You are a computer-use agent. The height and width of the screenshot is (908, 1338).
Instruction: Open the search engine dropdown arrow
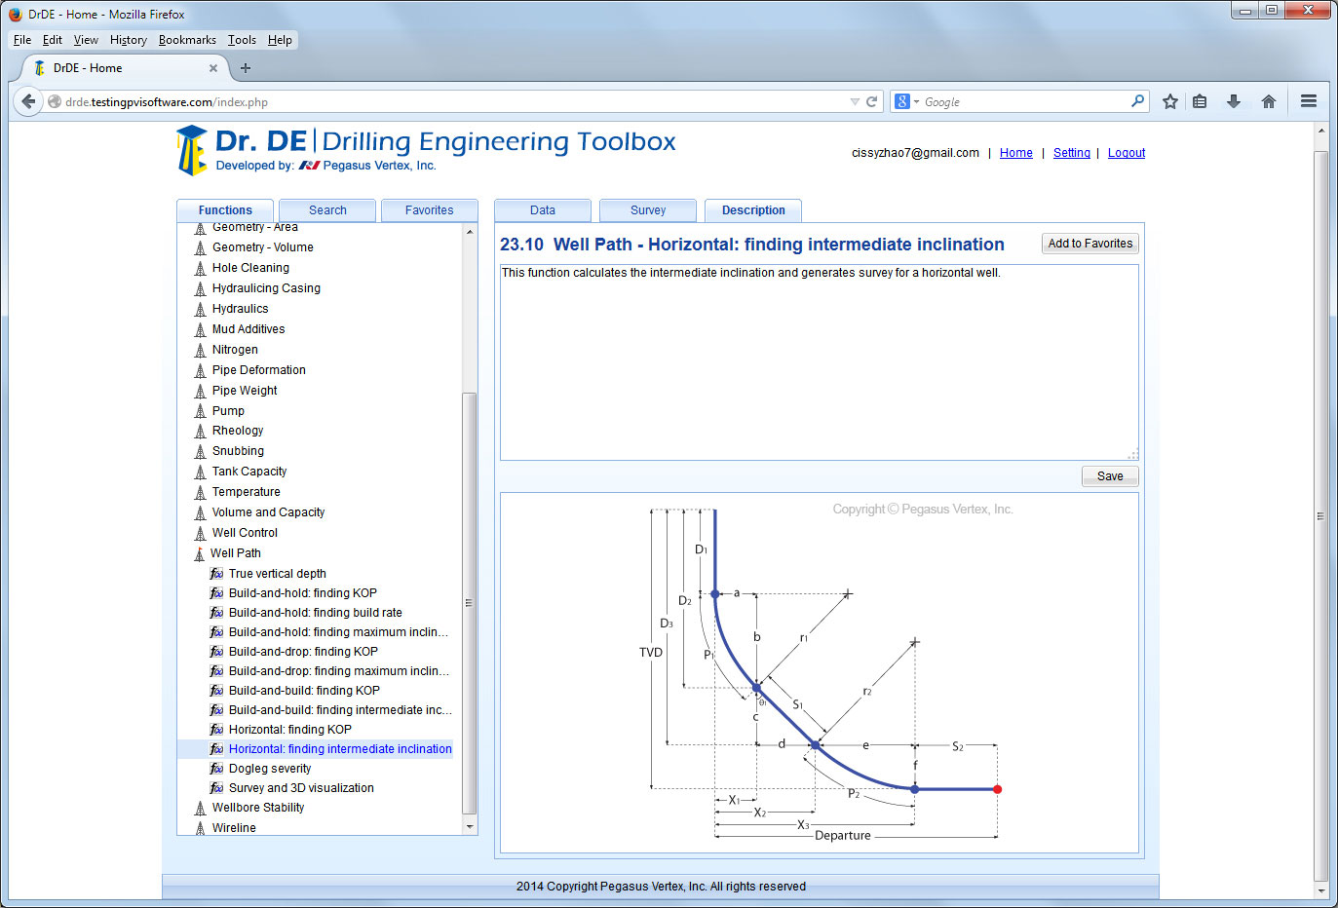click(916, 102)
